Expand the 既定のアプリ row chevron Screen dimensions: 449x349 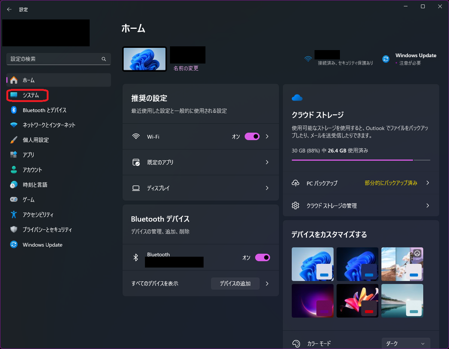[267, 162]
